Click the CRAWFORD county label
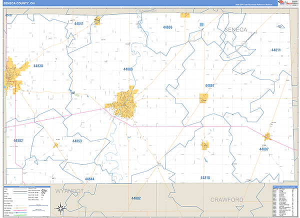 226,199
